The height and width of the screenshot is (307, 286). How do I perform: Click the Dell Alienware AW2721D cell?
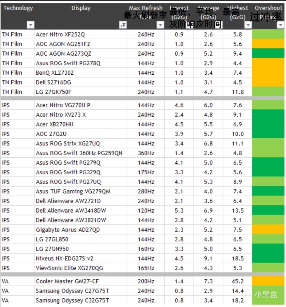click(81, 201)
